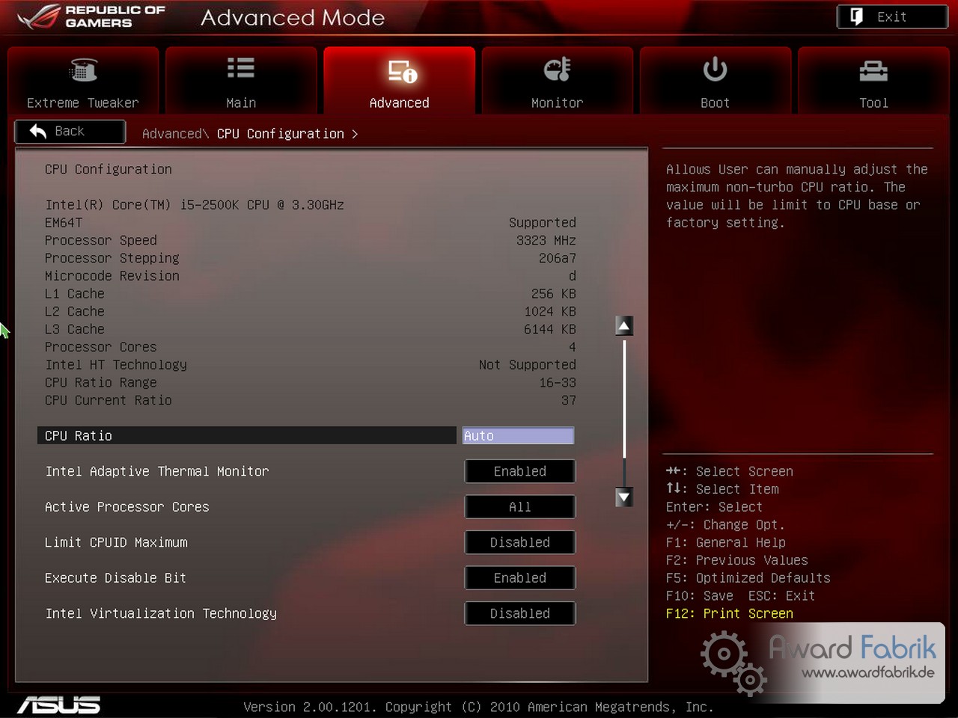The image size is (958, 718).
Task: Click the EM64T Supported value
Action: click(542, 222)
